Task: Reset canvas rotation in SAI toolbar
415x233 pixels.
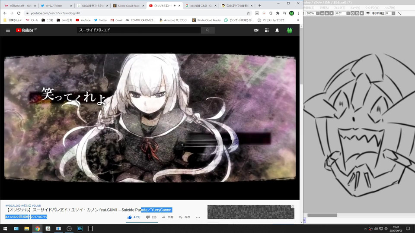Action: [x=361, y=13]
